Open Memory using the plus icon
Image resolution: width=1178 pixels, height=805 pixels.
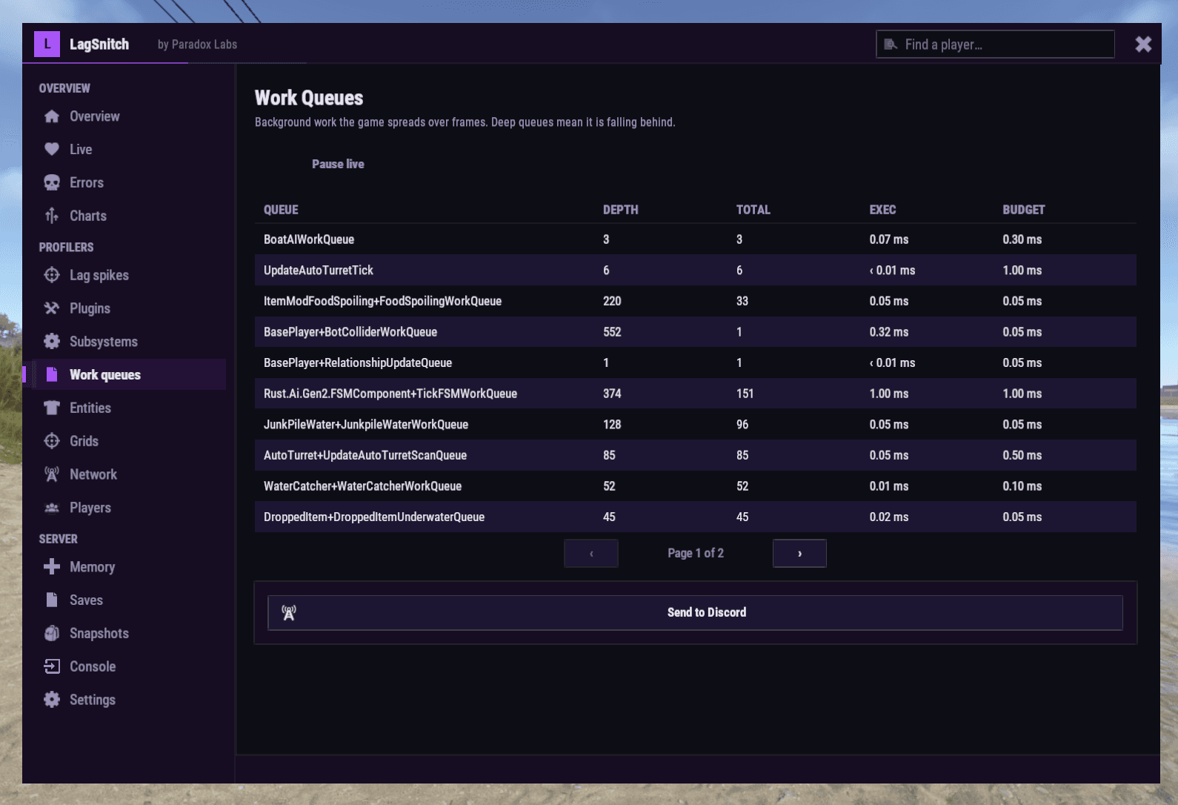[52, 567]
